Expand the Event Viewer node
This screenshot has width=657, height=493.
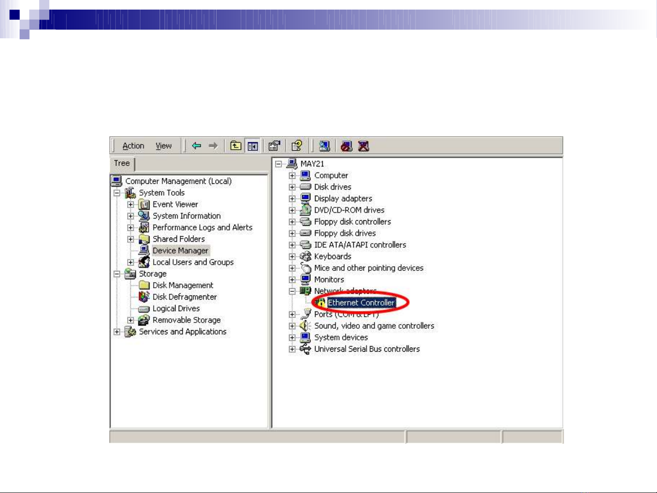[x=130, y=205]
